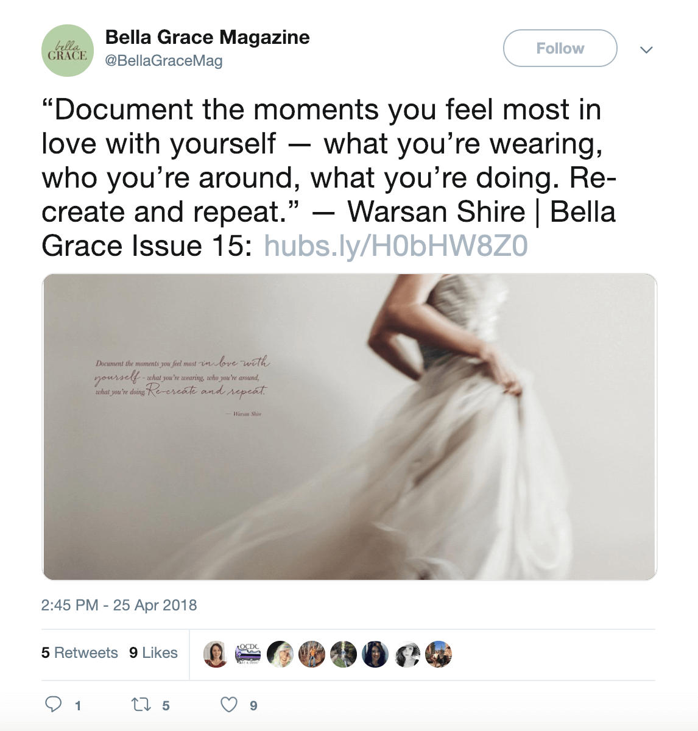Click the retweet icon below the tweet
Screen dimensions: 698x731
(141, 704)
